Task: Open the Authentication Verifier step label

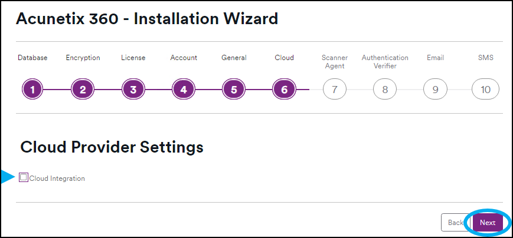Action: pyautogui.click(x=385, y=62)
